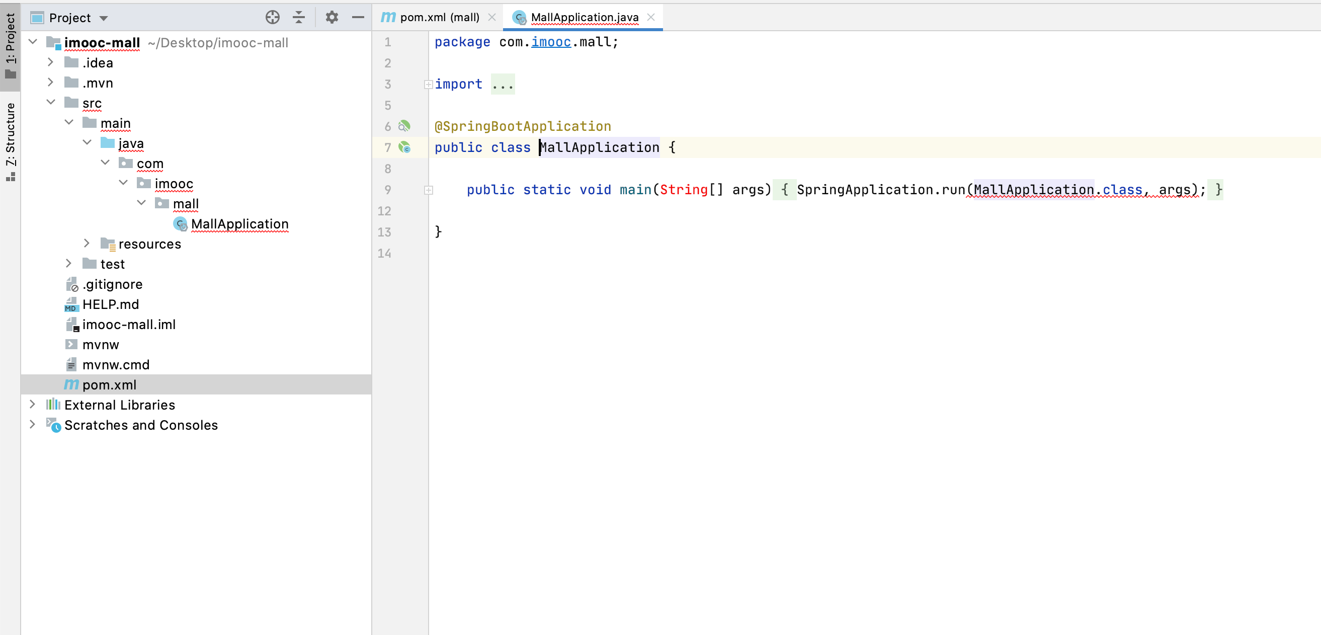This screenshot has width=1321, height=635.
Task: Select mvnw.cmd in tree
Action: pos(116,365)
